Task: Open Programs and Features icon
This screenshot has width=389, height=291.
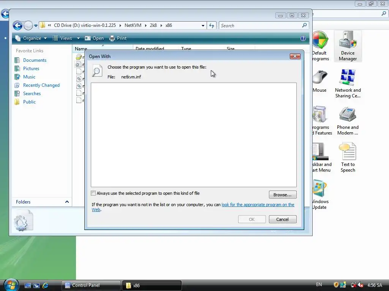Action: [x=322, y=121]
